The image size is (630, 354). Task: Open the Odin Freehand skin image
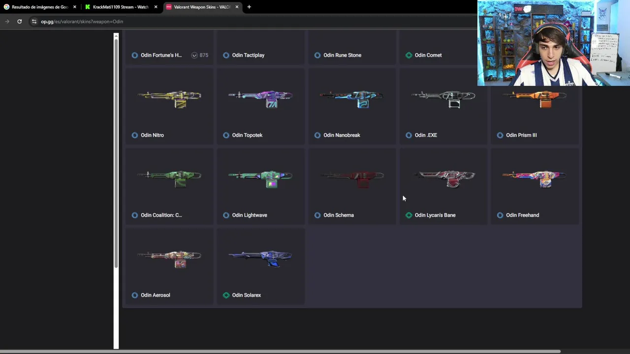535,178
